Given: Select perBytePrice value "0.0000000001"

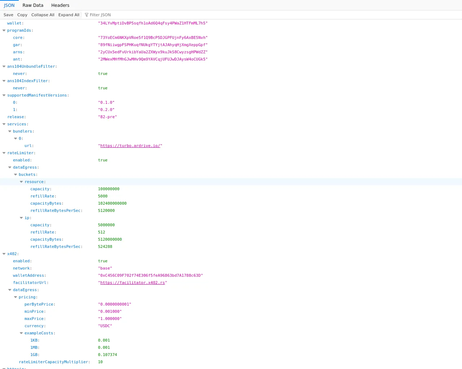Looking at the screenshot, I should click(115, 304).
